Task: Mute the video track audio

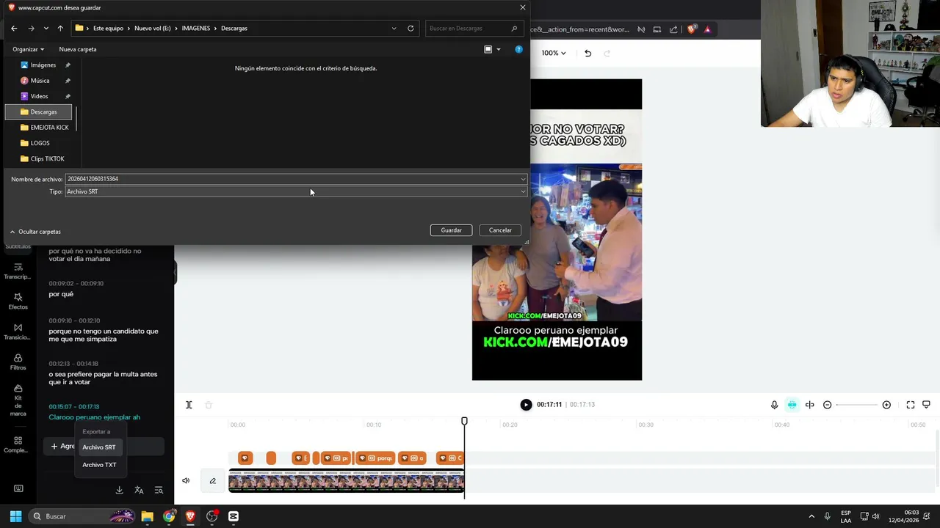Action: point(186,481)
